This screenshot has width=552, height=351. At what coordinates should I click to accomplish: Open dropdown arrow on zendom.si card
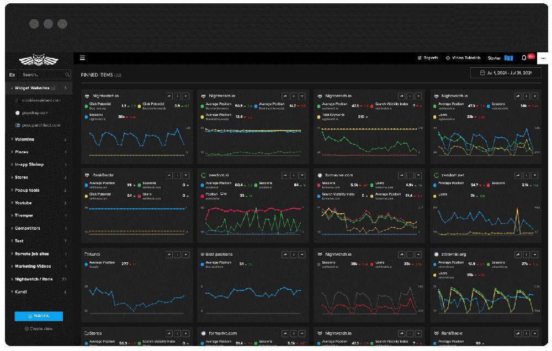point(302,175)
